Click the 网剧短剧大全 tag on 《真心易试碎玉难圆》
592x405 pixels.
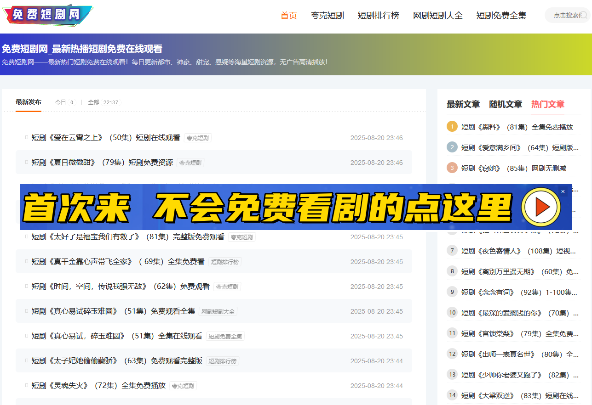pos(218,311)
